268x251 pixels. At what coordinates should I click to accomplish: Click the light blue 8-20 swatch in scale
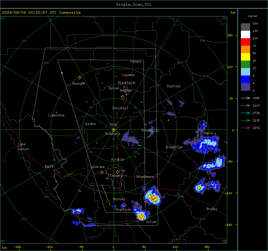pyautogui.click(x=245, y=72)
